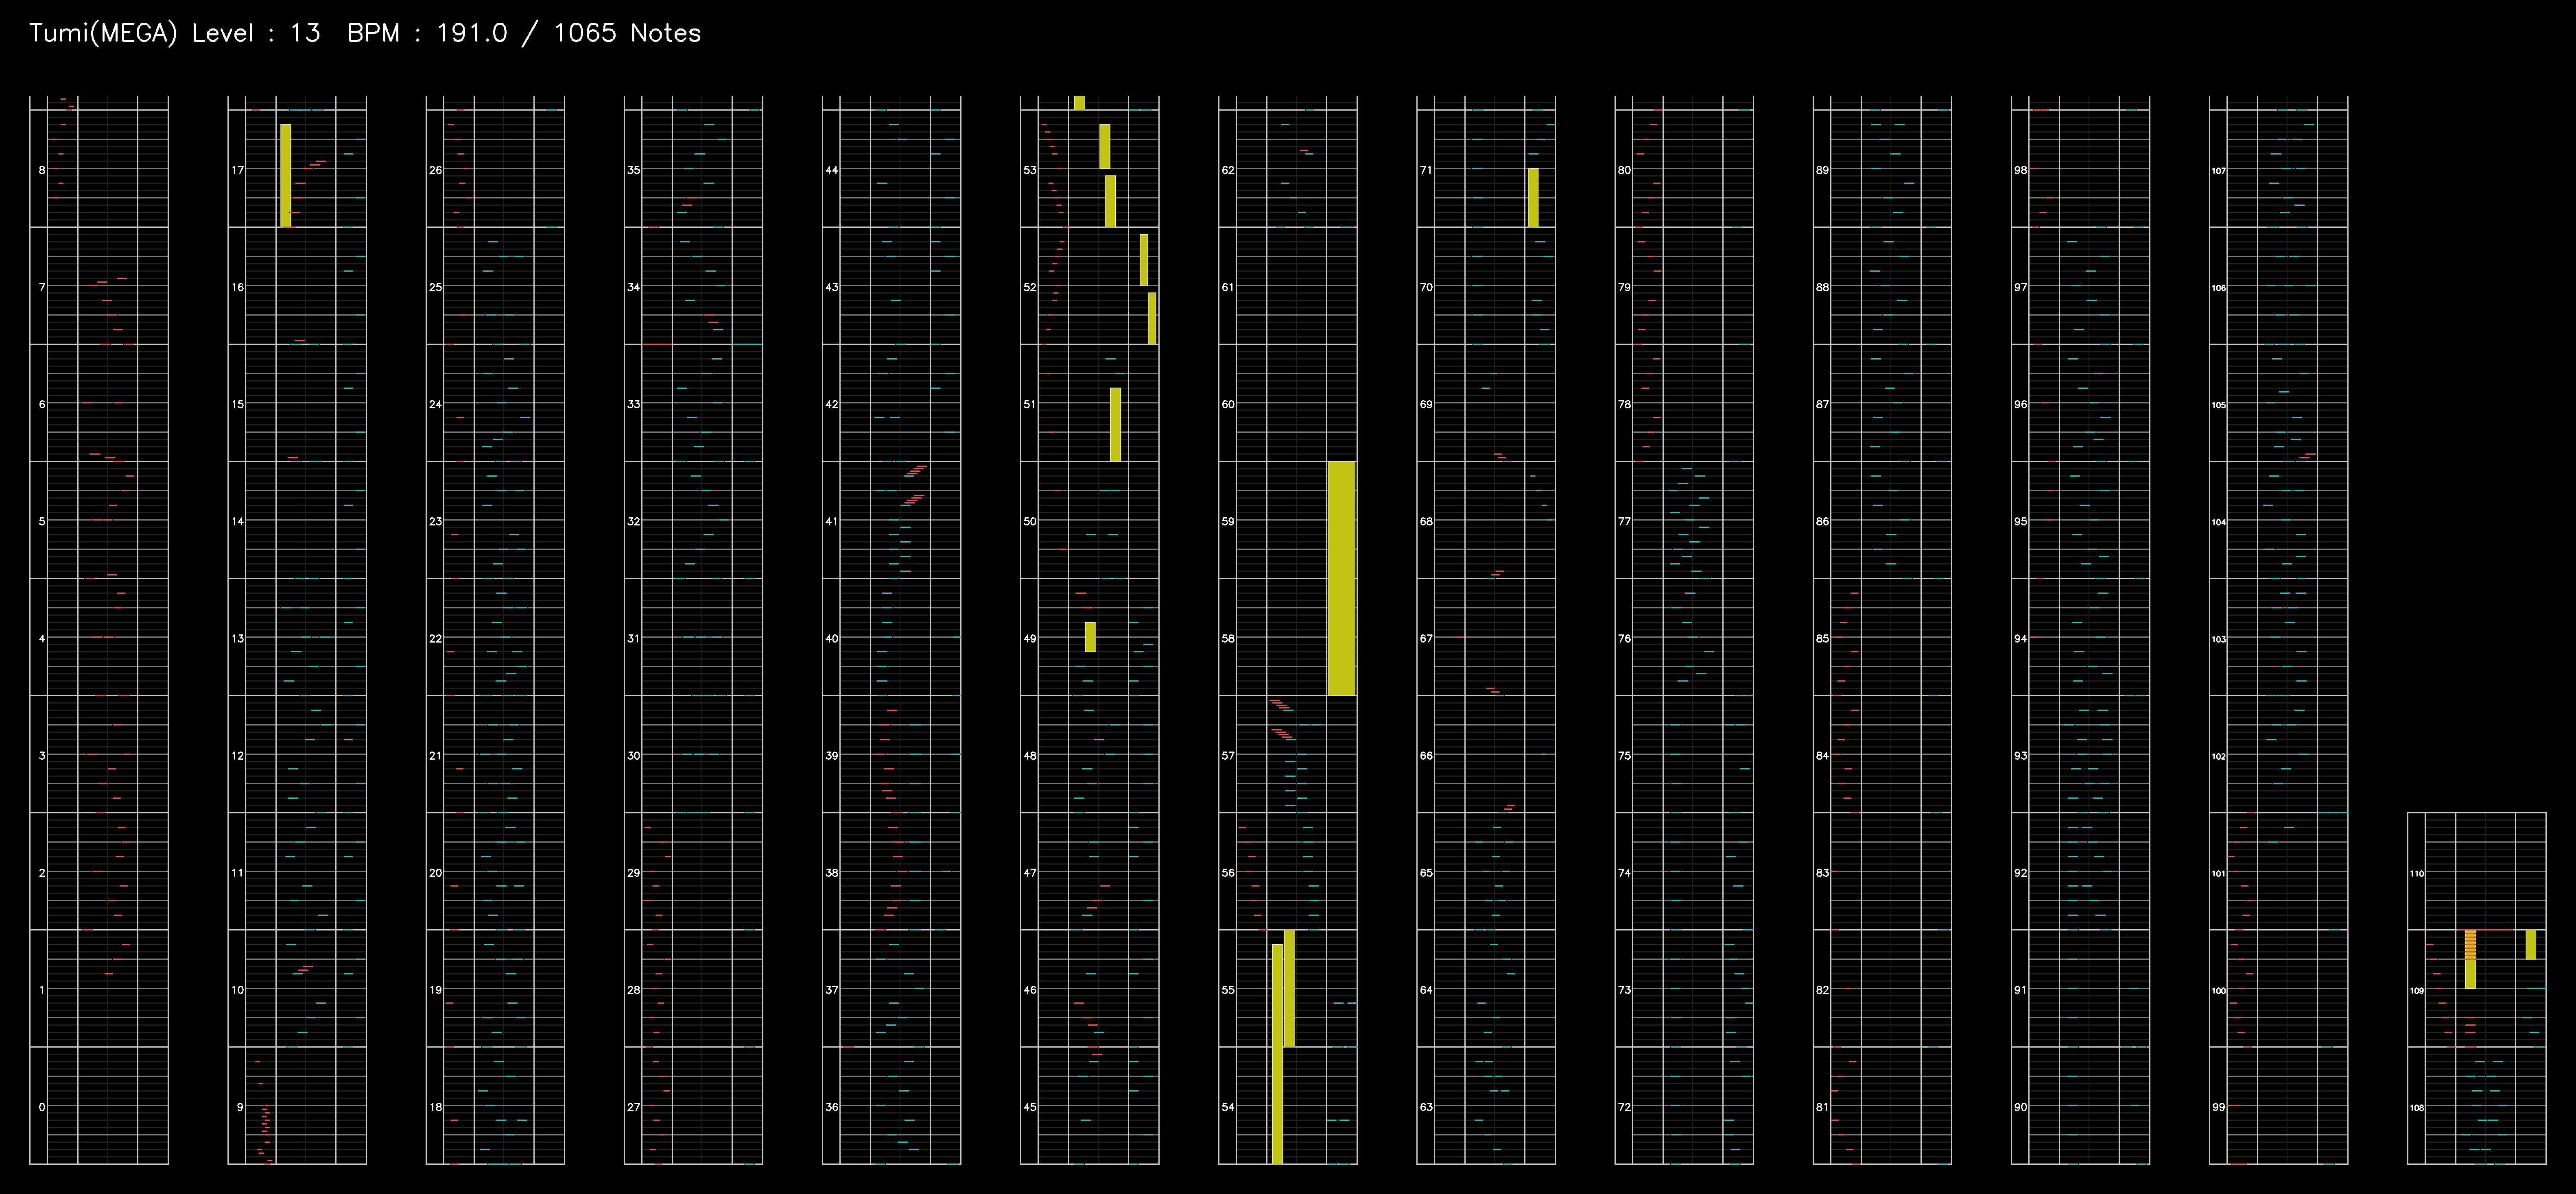Click the "1065 Notes" count
2576x1194 pixels.
627,33
